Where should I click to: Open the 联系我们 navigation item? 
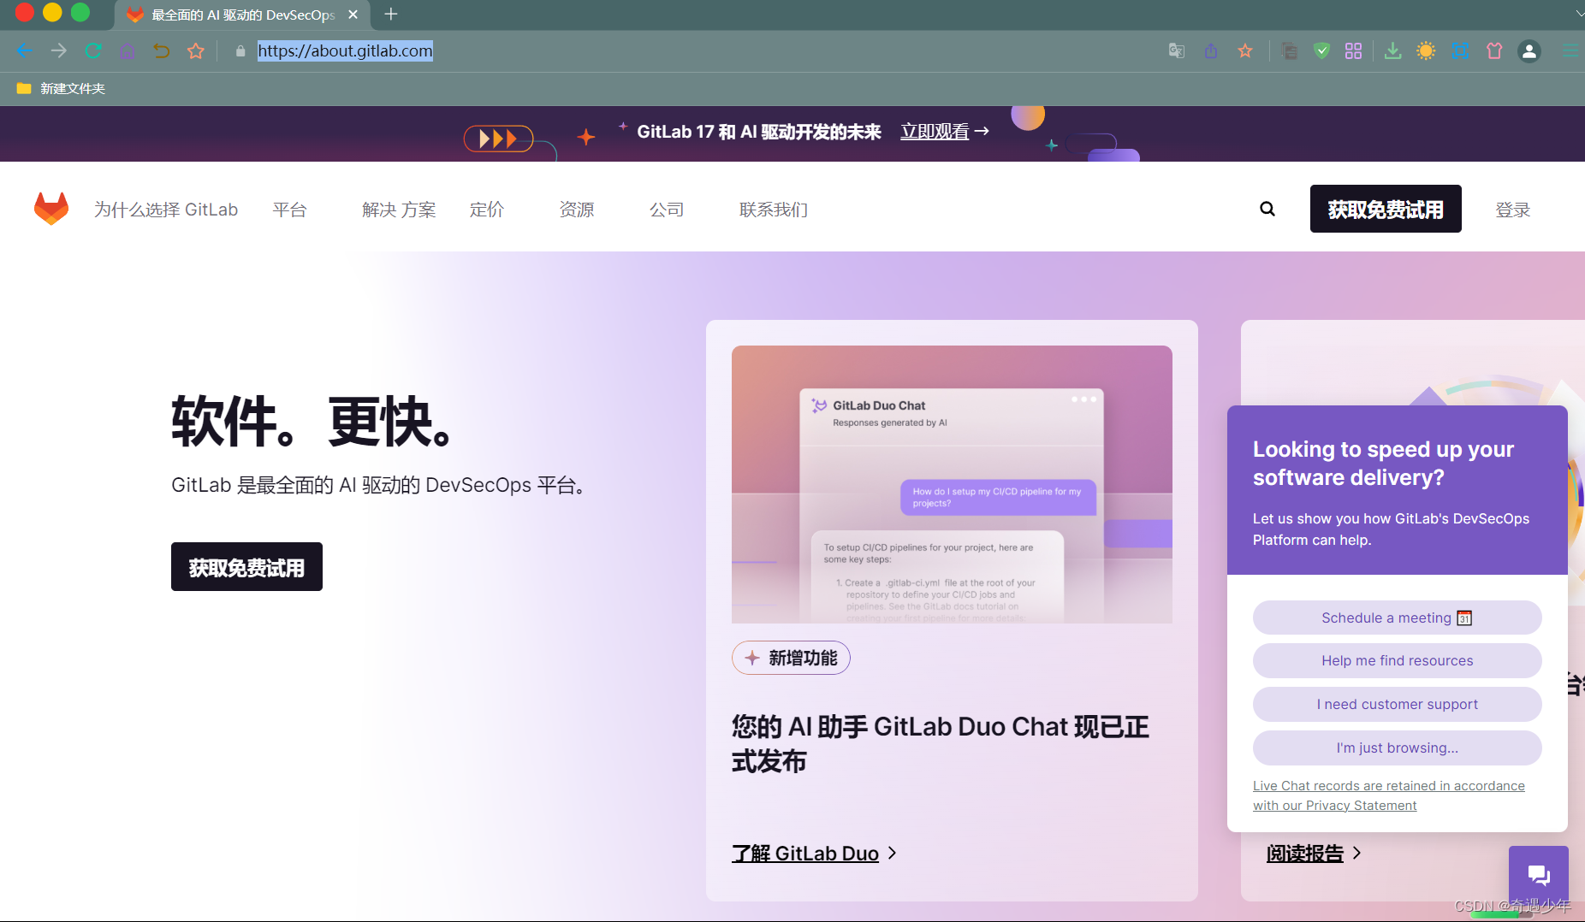774,210
